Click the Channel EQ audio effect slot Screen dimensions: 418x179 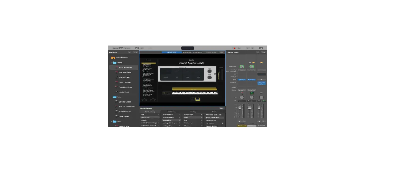tap(261, 83)
